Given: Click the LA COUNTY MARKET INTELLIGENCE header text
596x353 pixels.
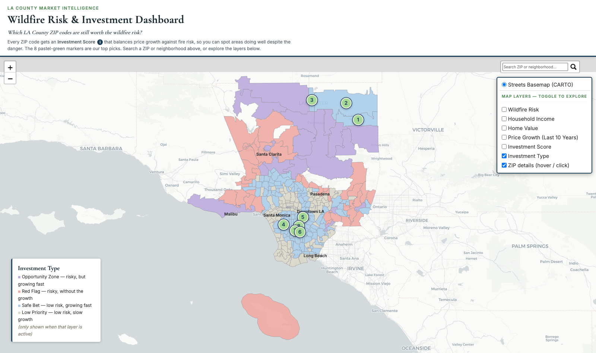Looking at the screenshot, I should pyautogui.click(x=53, y=8).
